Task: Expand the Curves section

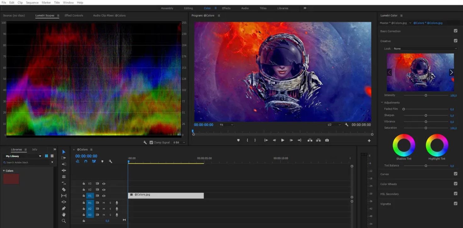Action: 385,174
